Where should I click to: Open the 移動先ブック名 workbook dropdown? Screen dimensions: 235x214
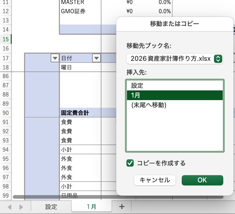pos(218,59)
